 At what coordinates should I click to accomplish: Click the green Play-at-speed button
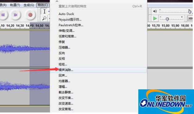pos(155,18)
